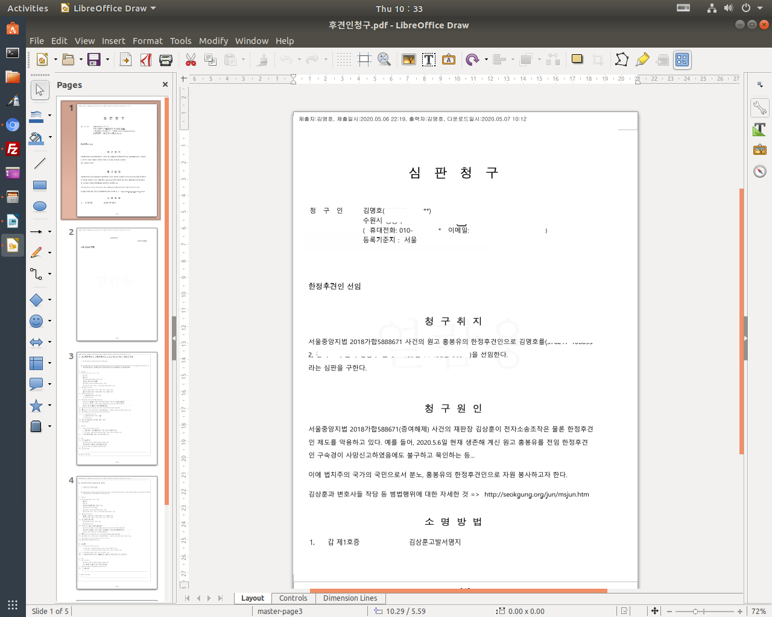Select the Ellipse drawing tool
Image resolution: width=772 pixels, height=617 pixels.
(40, 206)
